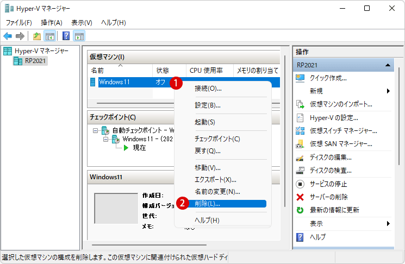Click the サービスの停止 stop icon
Image resolution: width=405 pixels, height=264 pixels.
[300, 184]
